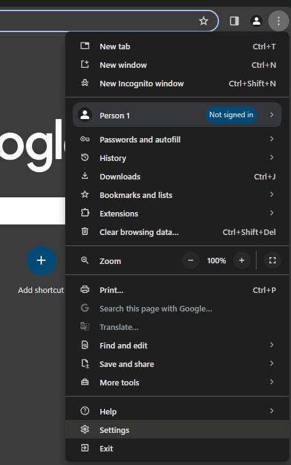The image size is (291, 465).
Task: Expand the Help submenu arrow
Action: pos(272,411)
